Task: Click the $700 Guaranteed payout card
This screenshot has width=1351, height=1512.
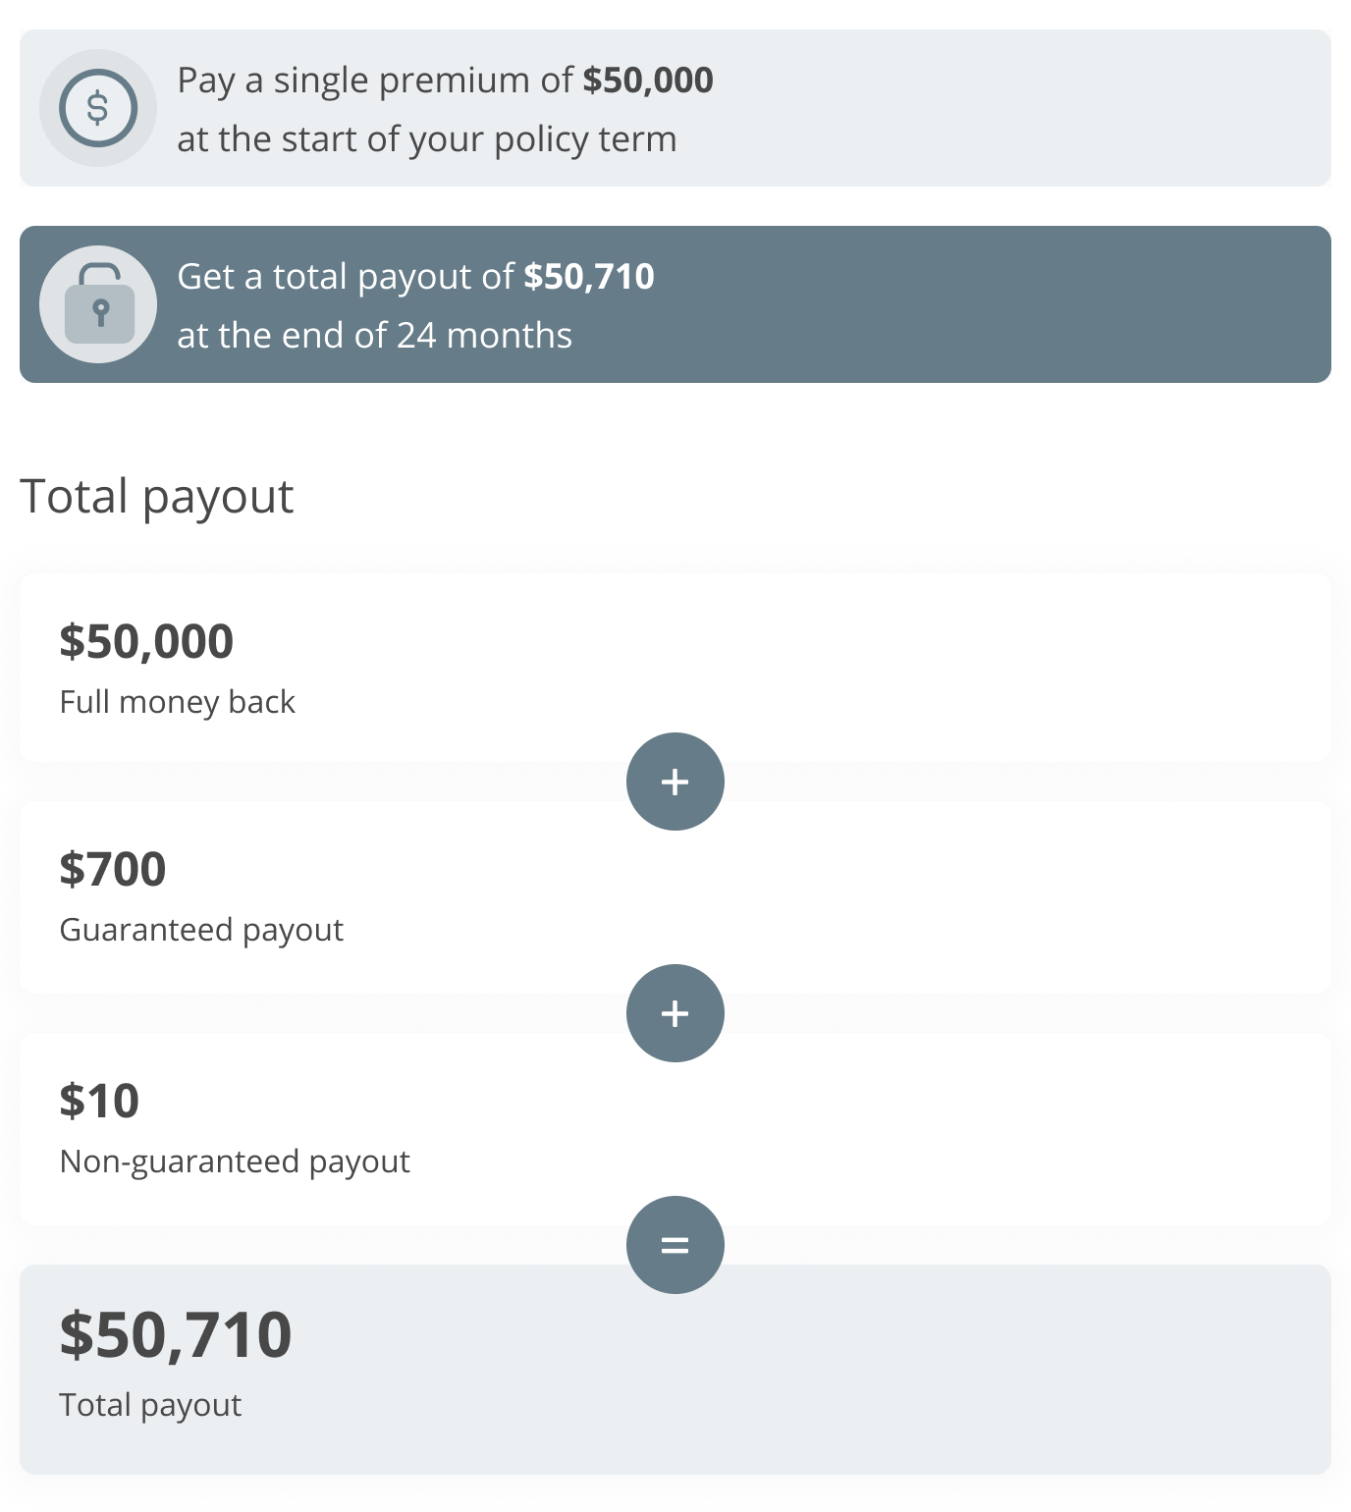Action: (675, 897)
